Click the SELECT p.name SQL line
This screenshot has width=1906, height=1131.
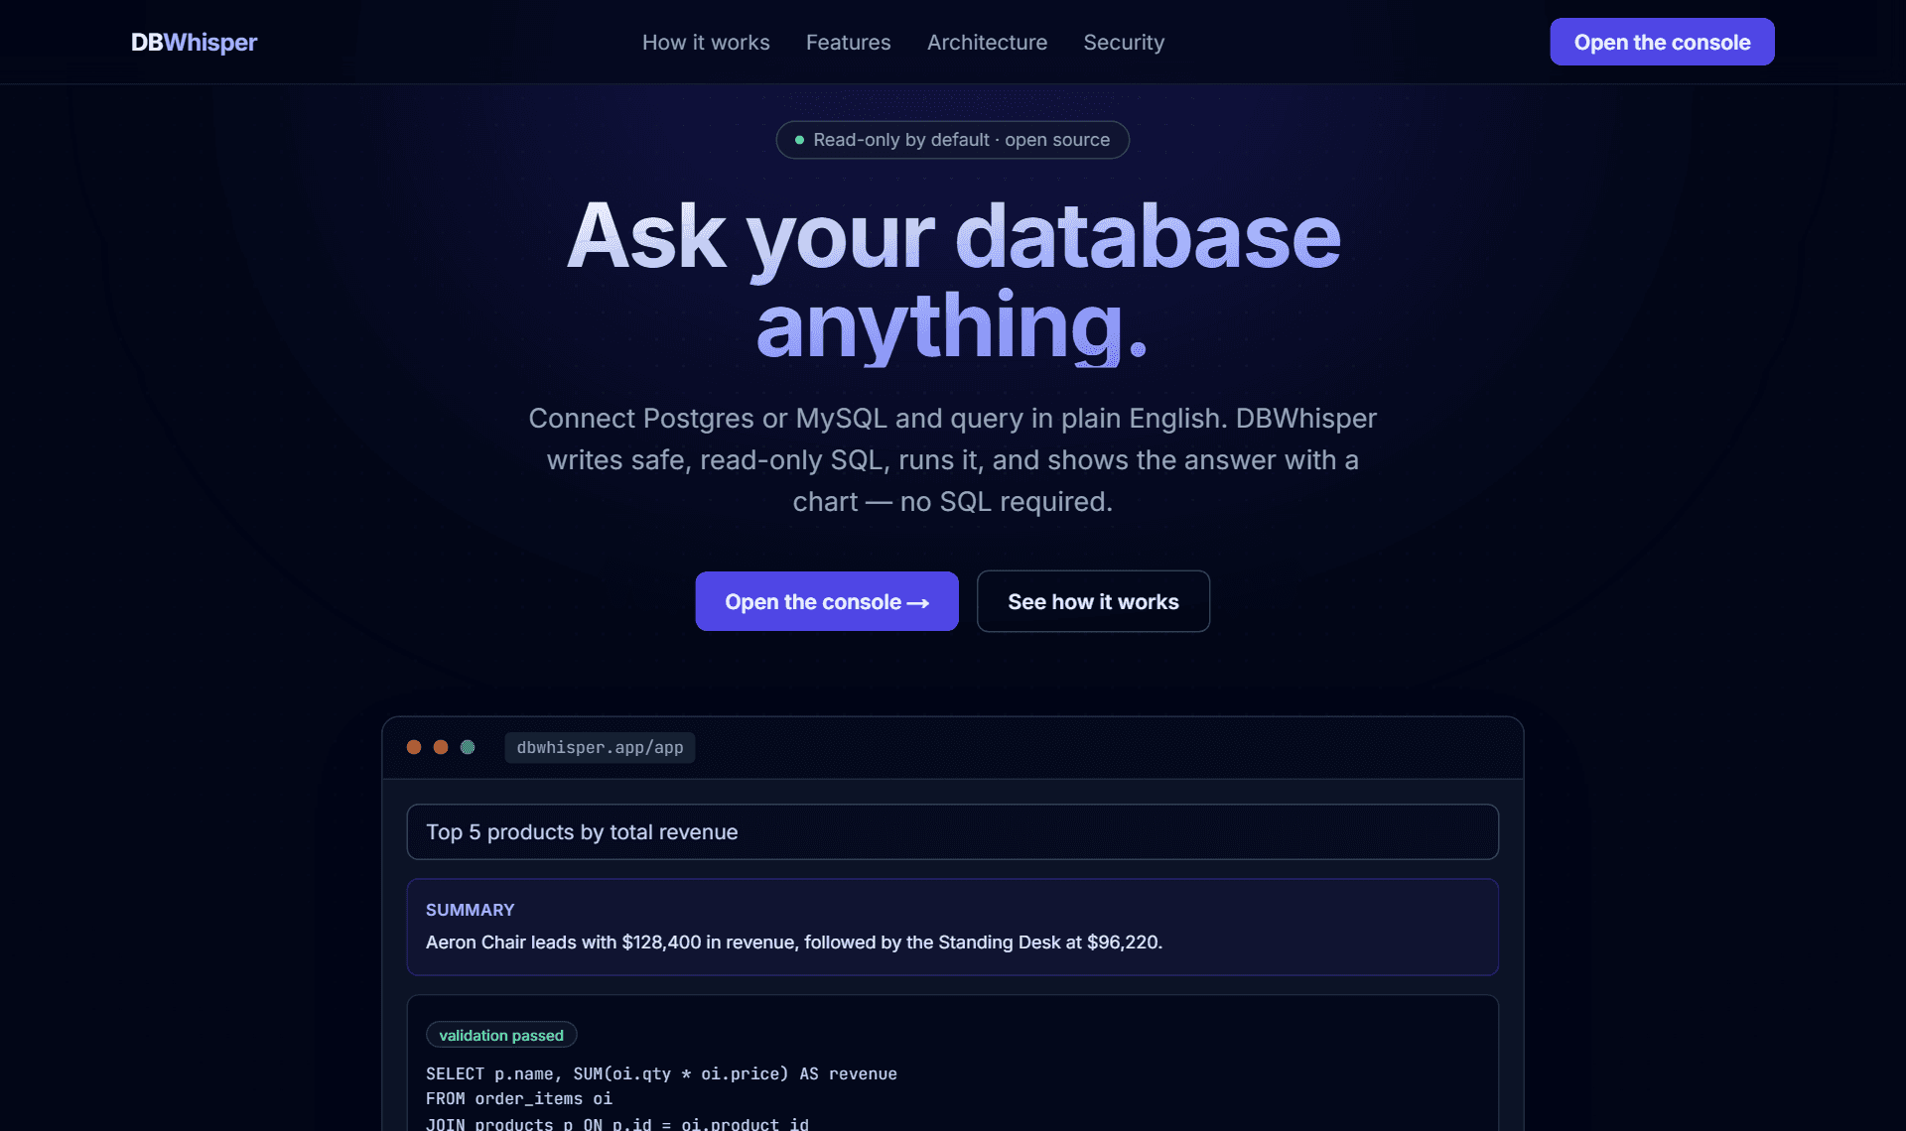[x=661, y=1073]
